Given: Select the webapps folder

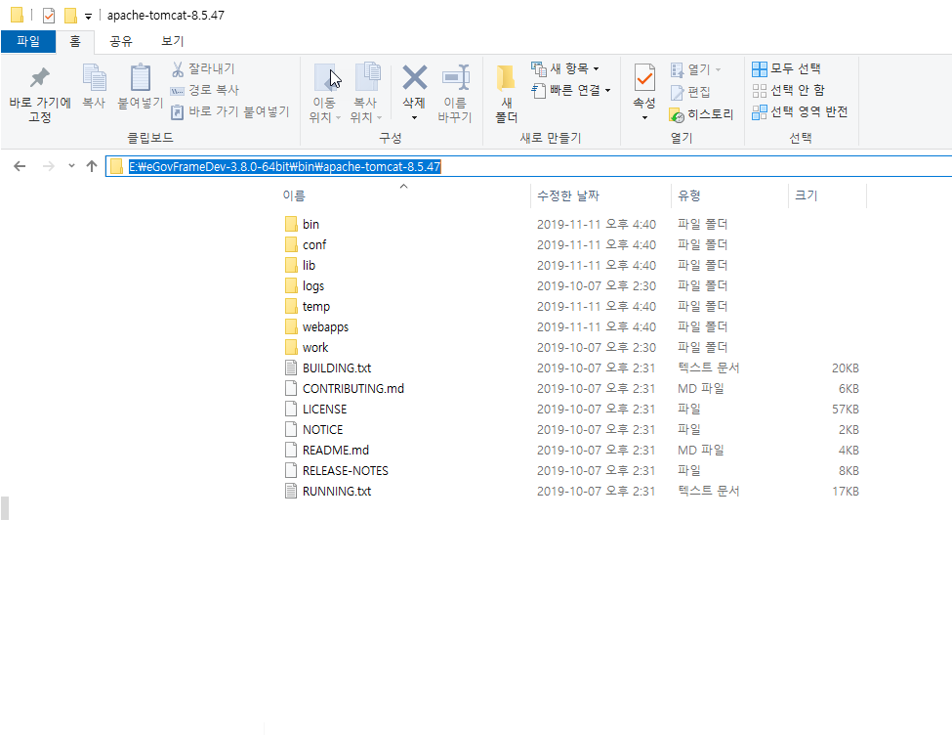Looking at the screenshot, I should coord(325,327).
